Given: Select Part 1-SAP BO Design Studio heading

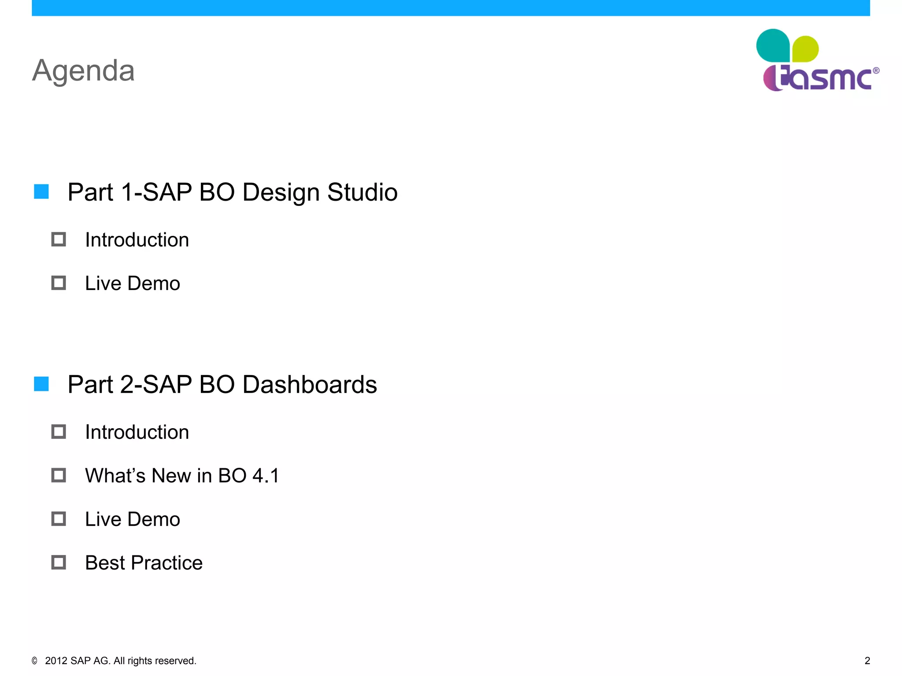Looking at the screenshot, I should [x=232, y=192].
